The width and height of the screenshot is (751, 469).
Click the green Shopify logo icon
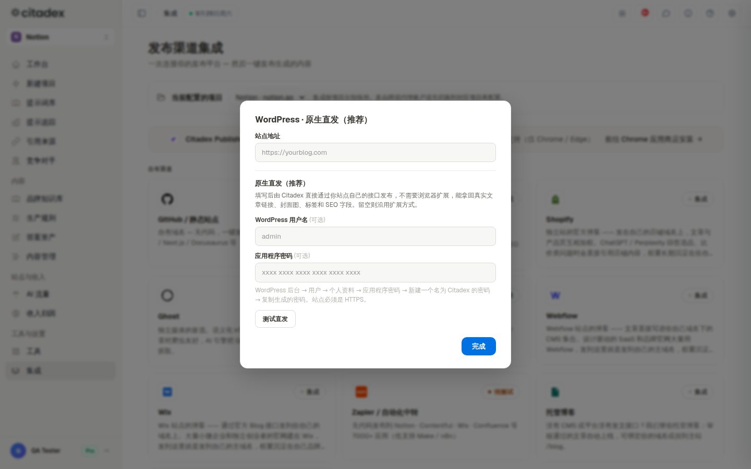(x=555, y=199)
